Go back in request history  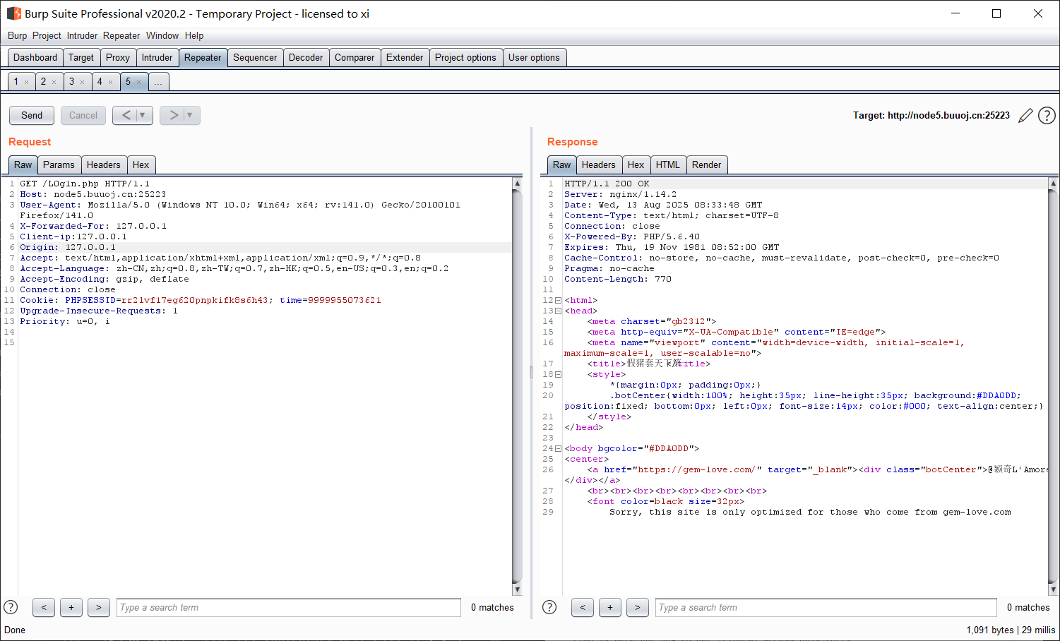point(125,115)
